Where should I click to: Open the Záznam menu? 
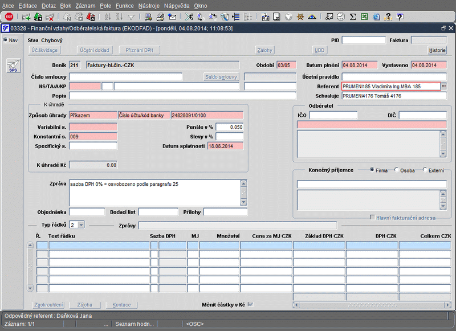[84, 5]
